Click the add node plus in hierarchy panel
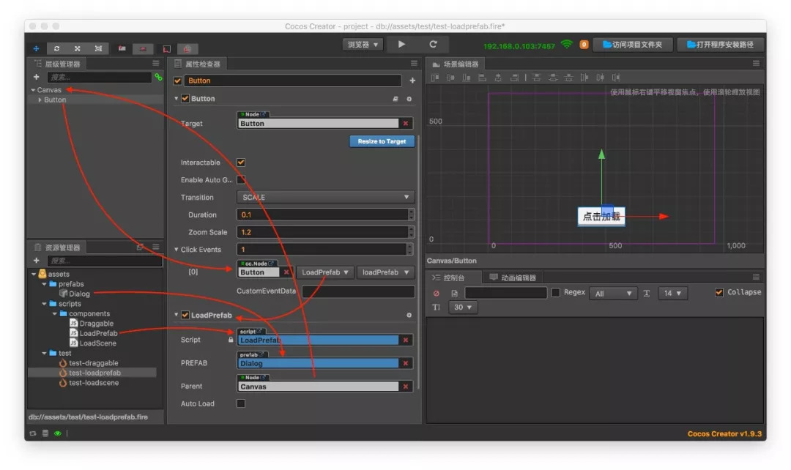 (37, 77)
